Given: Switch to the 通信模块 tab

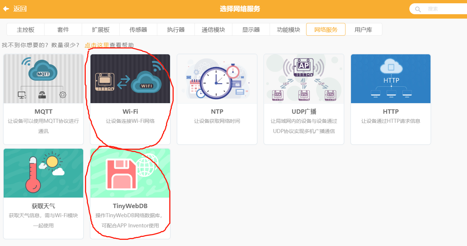Looking at the screenshot, I should (213, 29).
